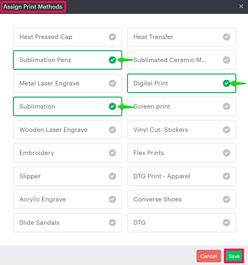248x265 pixels.
Task: Click the gray checkmark on Metal Laser Engrave
Action: [112, 83]
